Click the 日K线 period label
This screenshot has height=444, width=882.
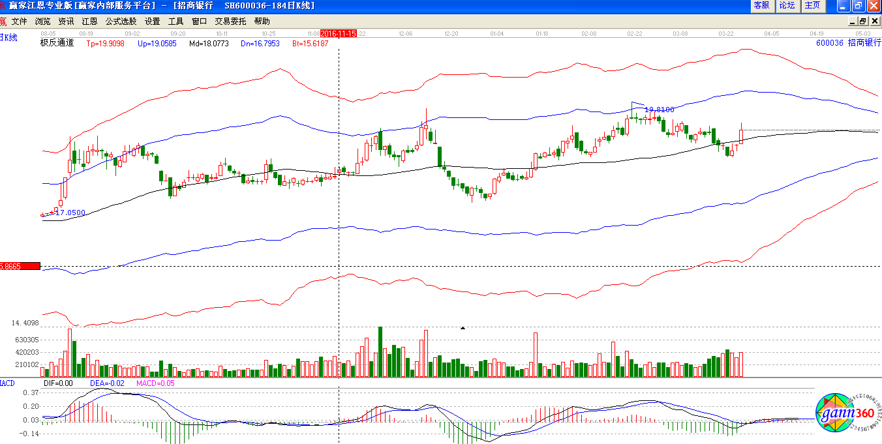pos(9,38)
